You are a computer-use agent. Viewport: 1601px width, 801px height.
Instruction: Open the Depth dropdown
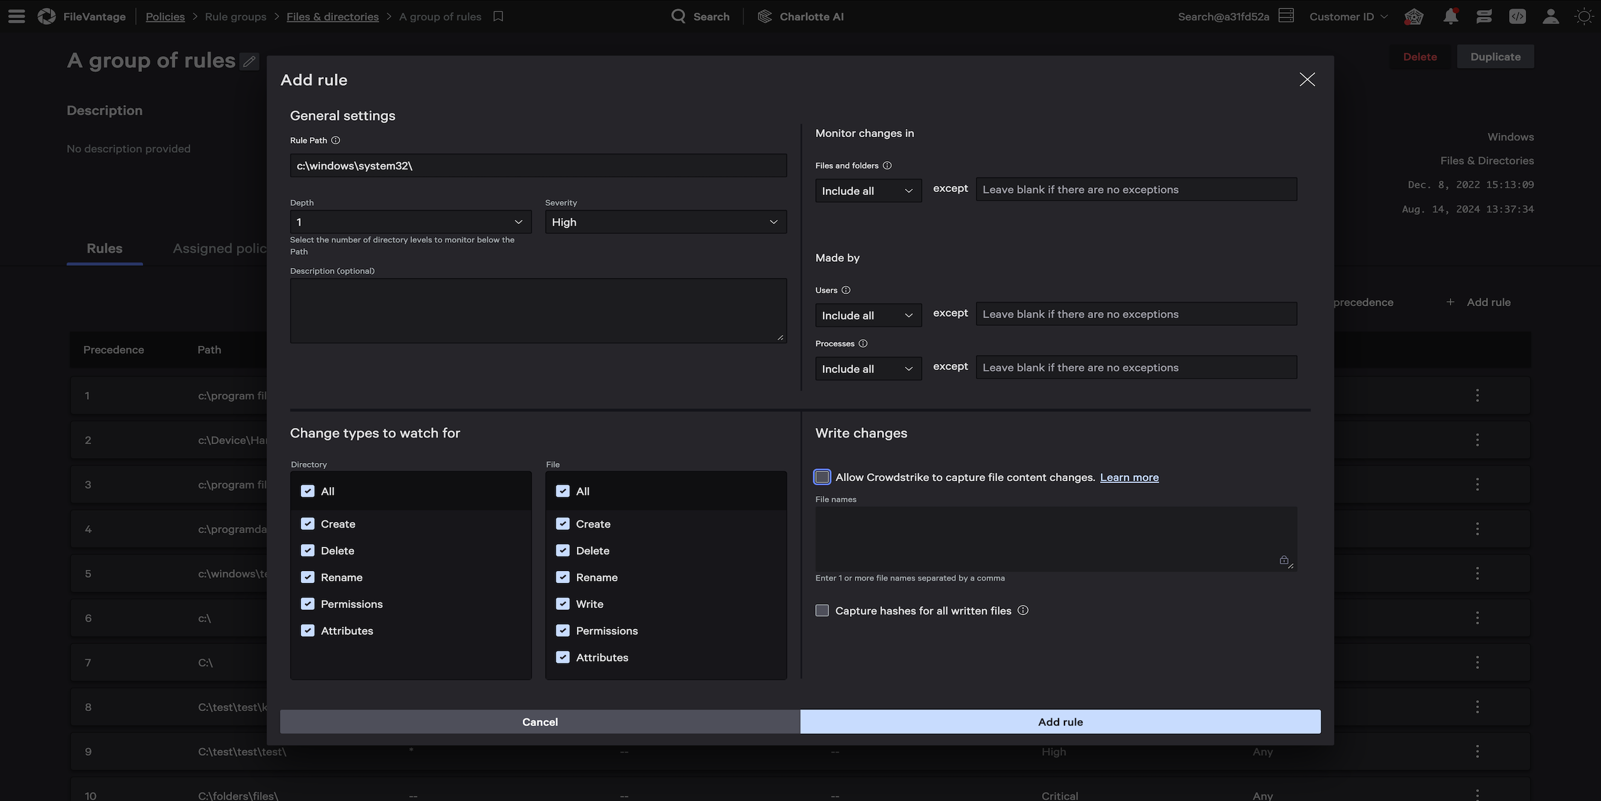click(410, 222)
